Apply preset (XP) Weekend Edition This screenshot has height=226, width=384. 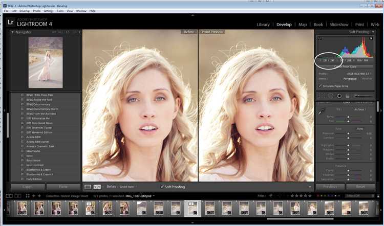[x=39, y=132]
